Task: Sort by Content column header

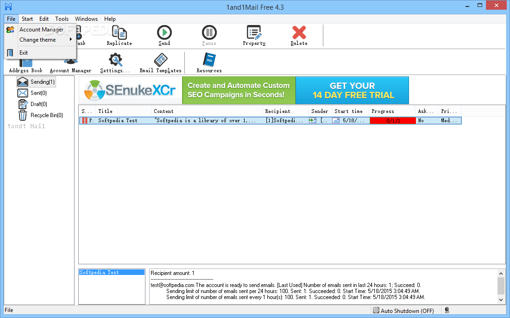Action: [x=207, y=111]
